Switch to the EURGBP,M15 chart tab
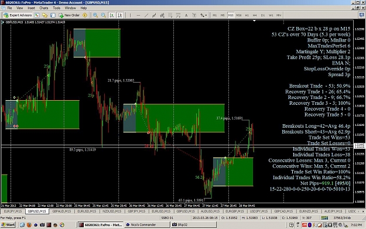Screen dimensions: 366x229 click(x=235, y=211)
